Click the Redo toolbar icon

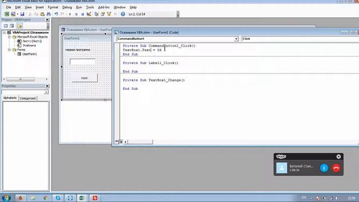pyautogui.click(x=62, y=14)
